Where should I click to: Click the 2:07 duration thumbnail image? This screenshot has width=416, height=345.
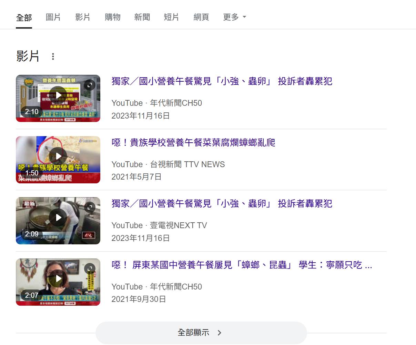pos(58,282)
